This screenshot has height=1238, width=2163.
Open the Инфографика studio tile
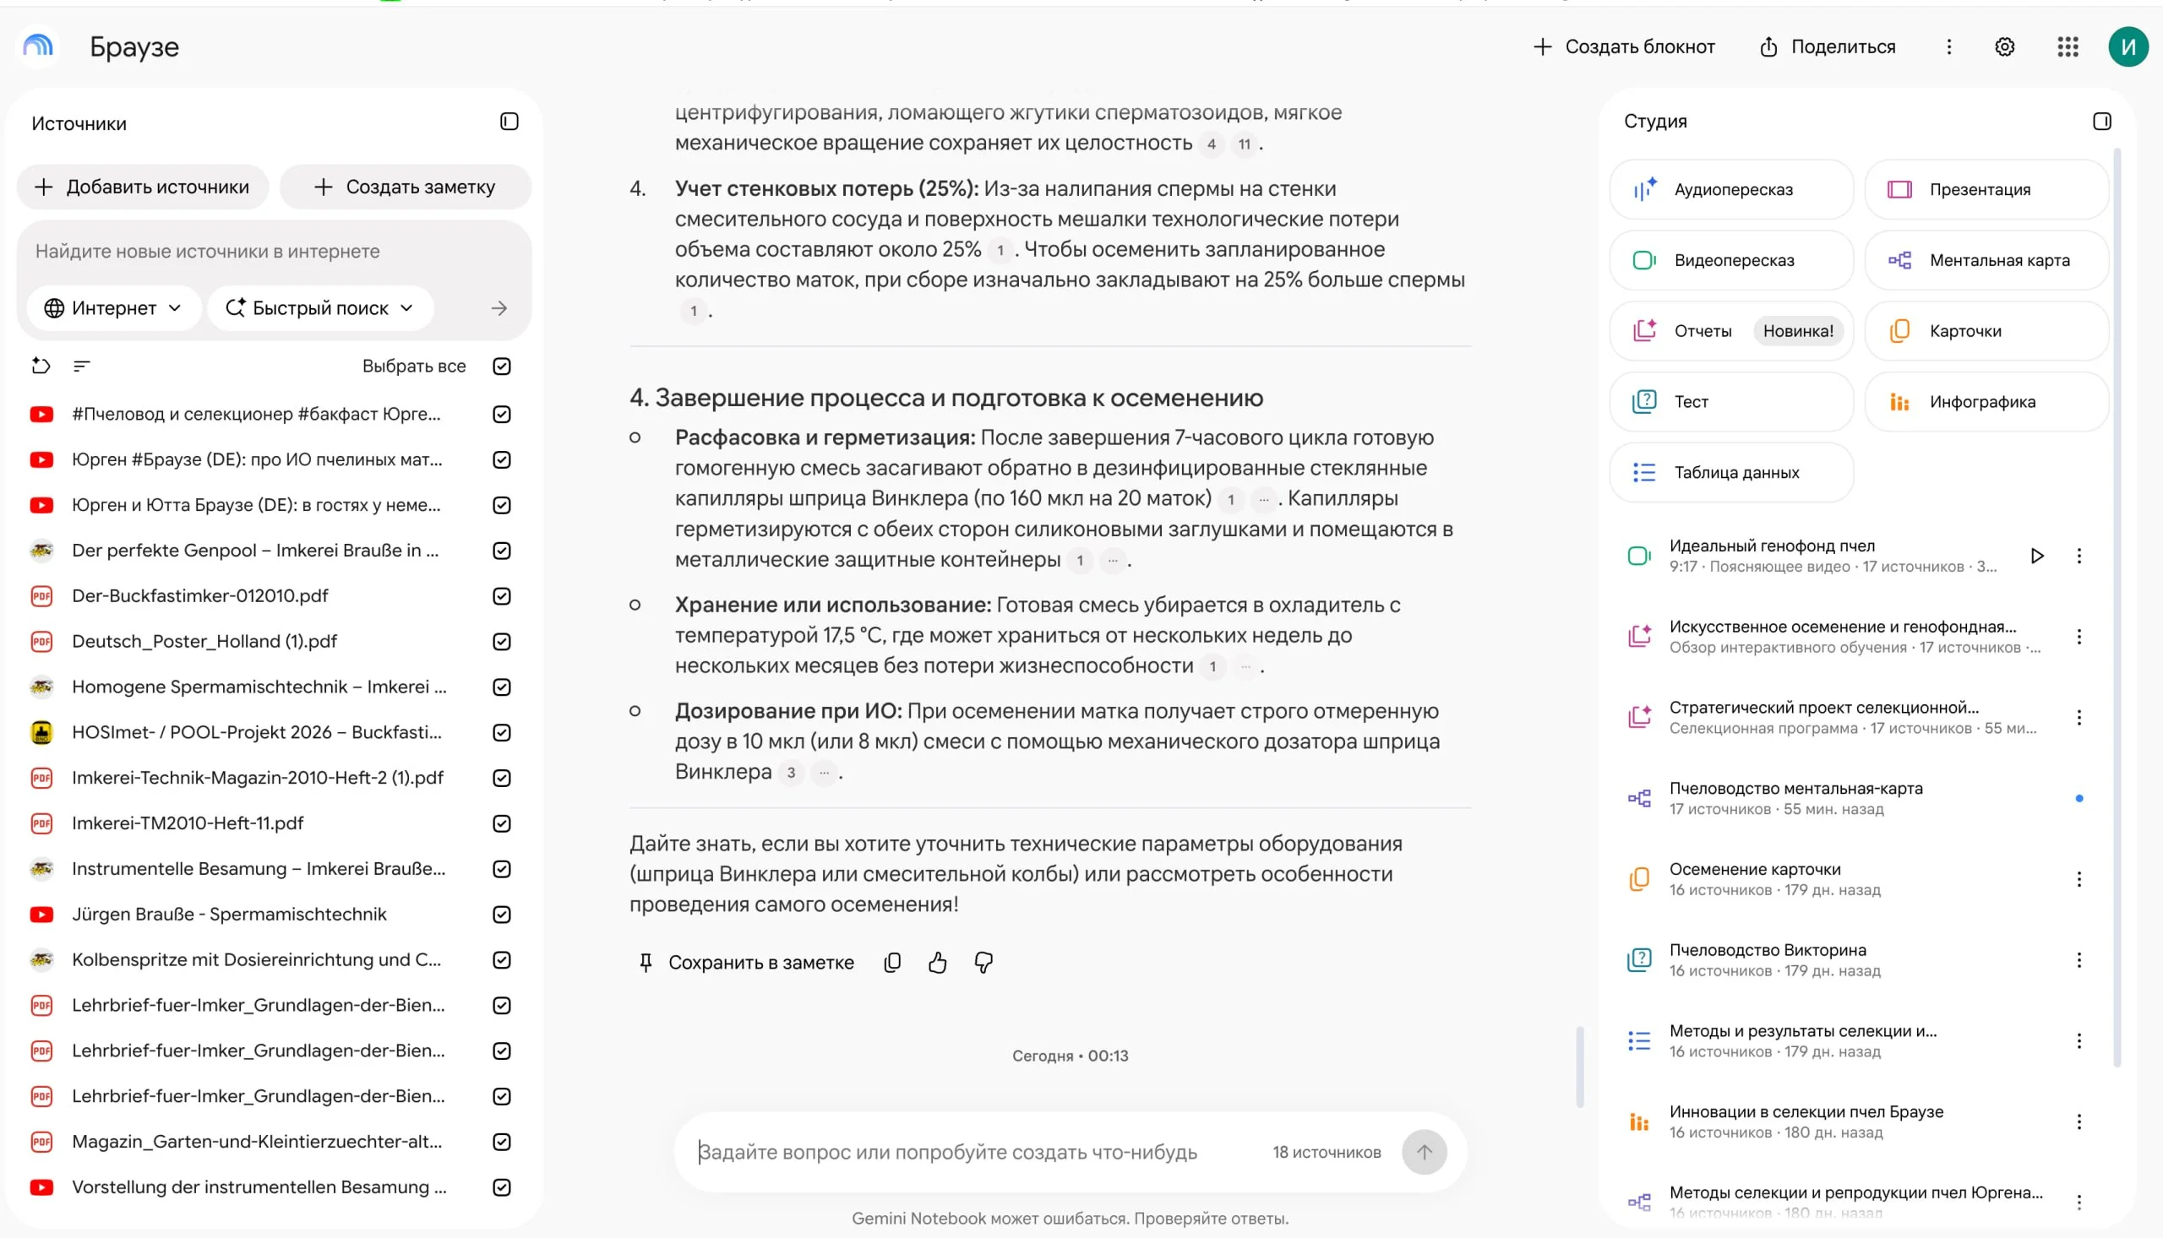1986,401
